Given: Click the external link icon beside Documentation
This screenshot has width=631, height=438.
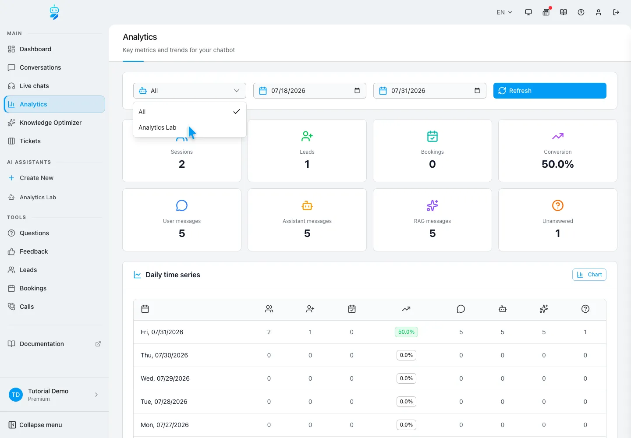Looking at the screenshot, I should point(98,344).
